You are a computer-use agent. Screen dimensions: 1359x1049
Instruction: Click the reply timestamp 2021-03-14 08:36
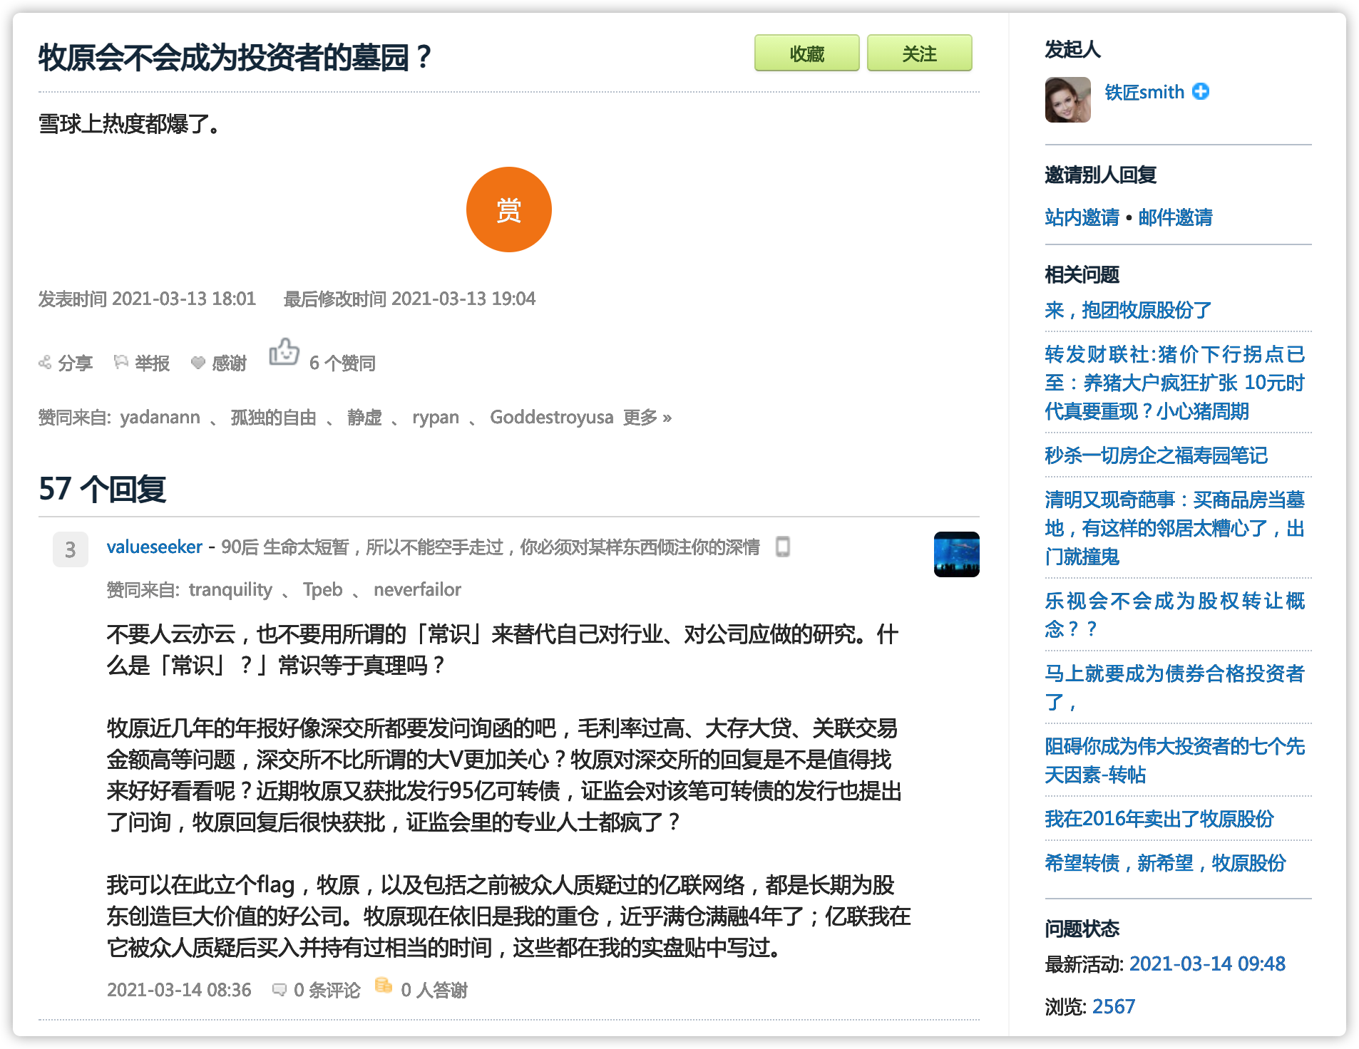click(x=179, y=990)
